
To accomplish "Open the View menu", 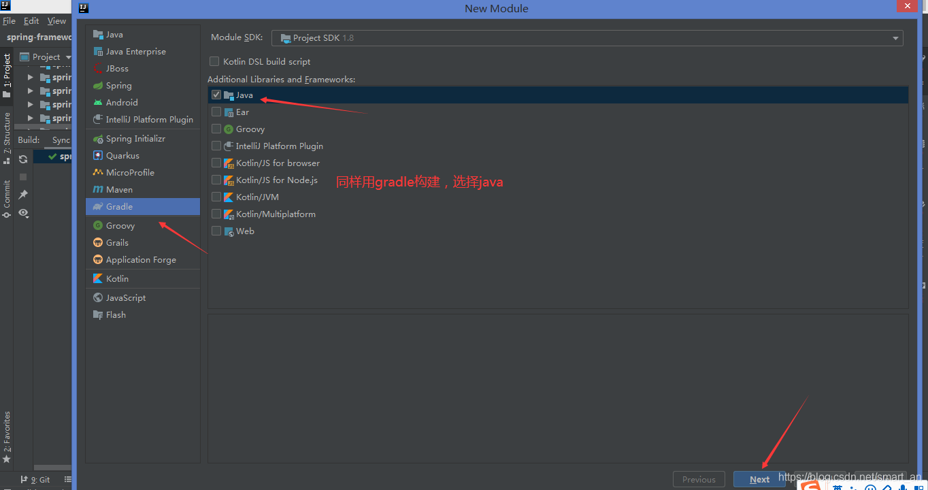I will (x=57, y=21).
